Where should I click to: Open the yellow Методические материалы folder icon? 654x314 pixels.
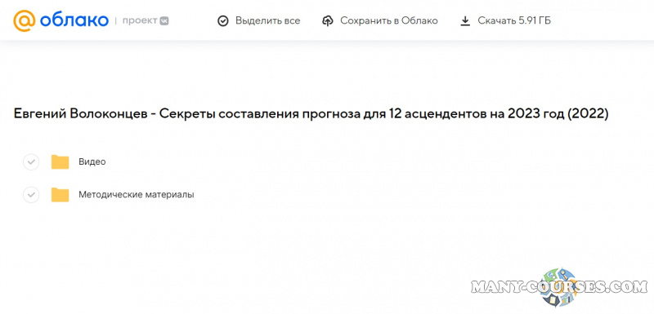pyautogui.click(x=60, y=194)
